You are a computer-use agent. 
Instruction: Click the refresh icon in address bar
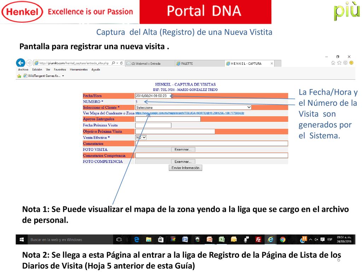click(x=121, y=63)
